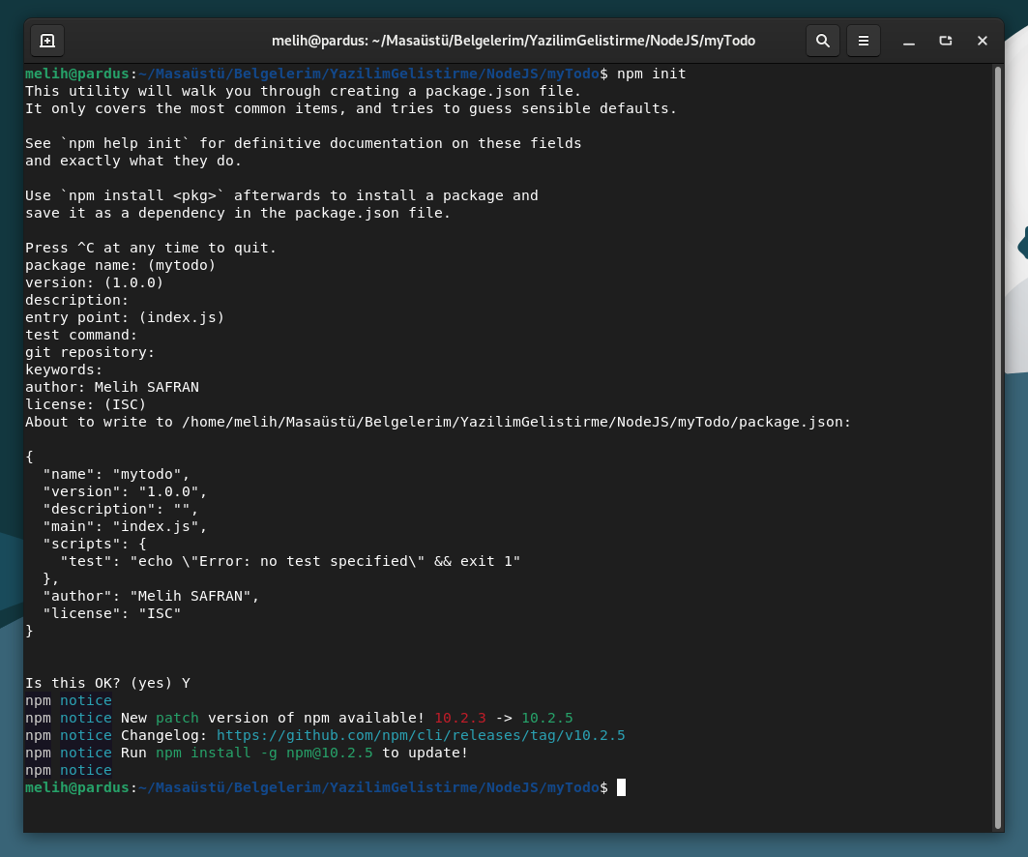This screenshot has width=1028, height=857.
Task: Click the 'version: (1.0.0)' line
Action: (95, 282)
